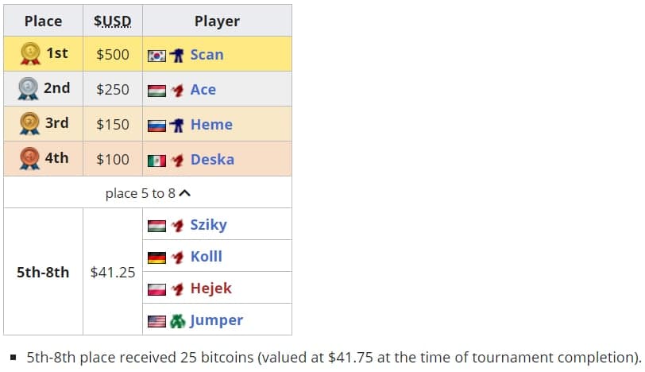Click the $USD column header abbreviation
This screenshot has width=645, height=372.
pyautogui.click(x=113, y=21)
